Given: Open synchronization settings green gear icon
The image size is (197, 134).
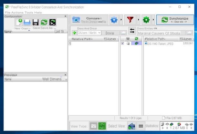Looking at the screenshot, I should (146, 20).
